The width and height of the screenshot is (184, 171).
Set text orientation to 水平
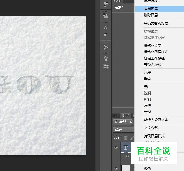pos(148,72)
